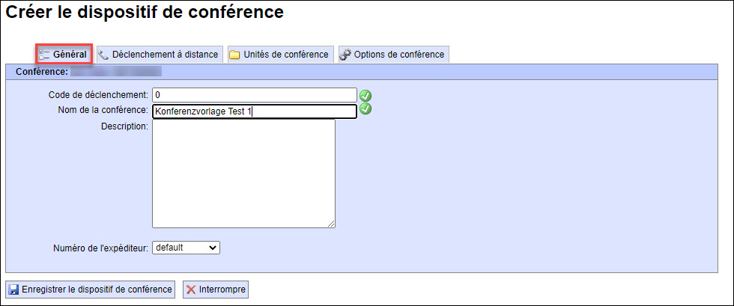
Task: Click the dropdown arrow next to default
Action: [213, 248]
